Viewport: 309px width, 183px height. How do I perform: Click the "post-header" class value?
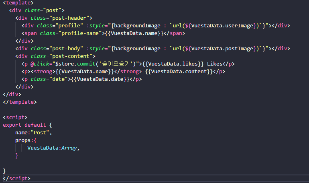[69, 18]
